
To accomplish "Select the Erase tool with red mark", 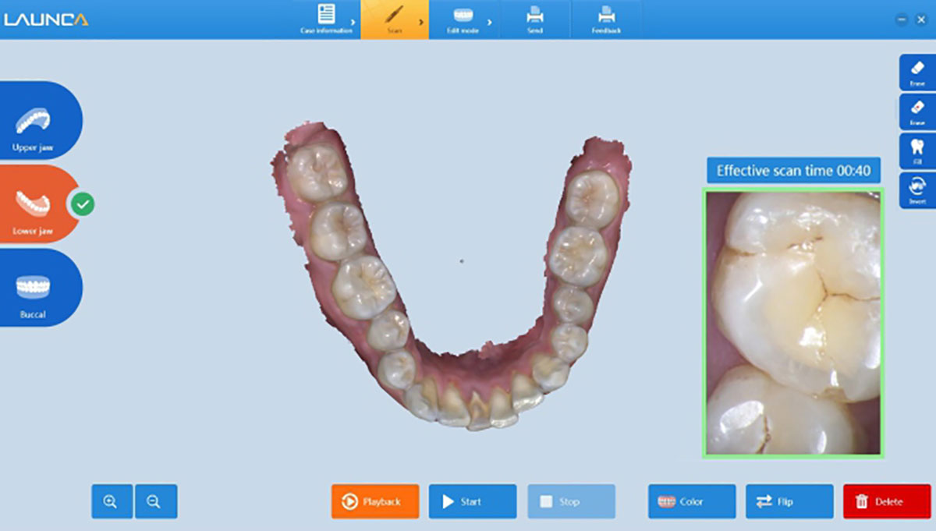I will [917, 112].
